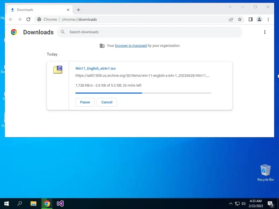Click the Chrome taskbar icon
The image size is (279, 209).
coord(47,204)
